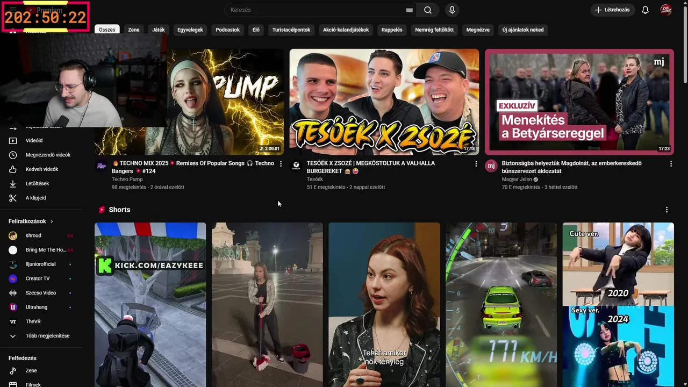Click the Tesóék channel avatar
688x387 pixels.
(x=296, y=166)
